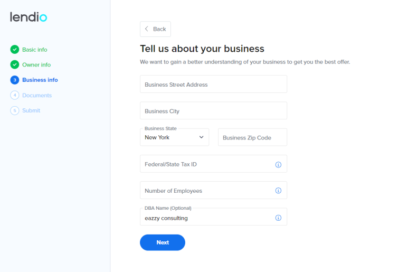The width and height of the screenshot is (408, 272).
Task: Select the Documents step in sidebar
Action: pos(37,96)
